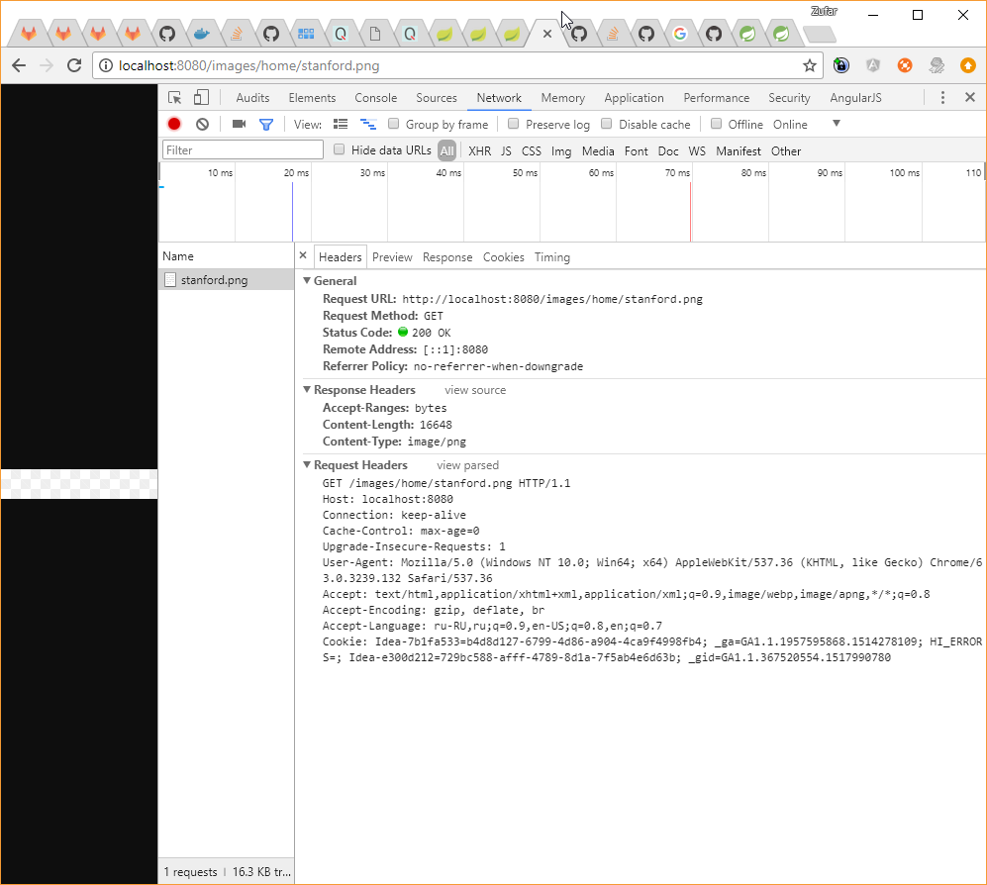Switch to the Docker whale tab
The width and height of the screenshot is (987, 885).
(201, 34)
